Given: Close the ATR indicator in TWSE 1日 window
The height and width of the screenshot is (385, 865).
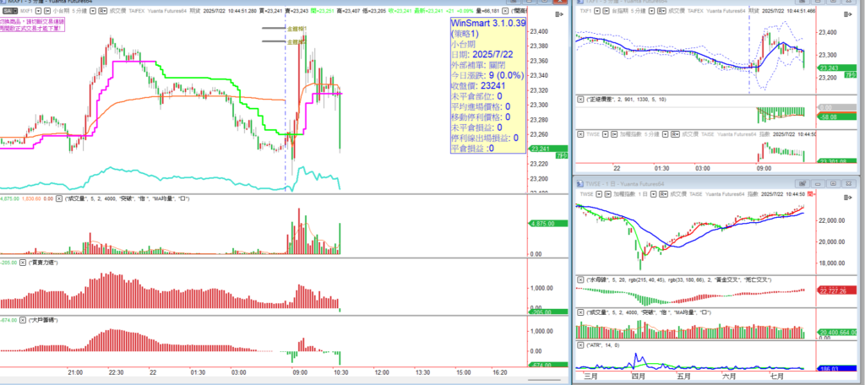Looking at the screenshot, I should 580,344.
